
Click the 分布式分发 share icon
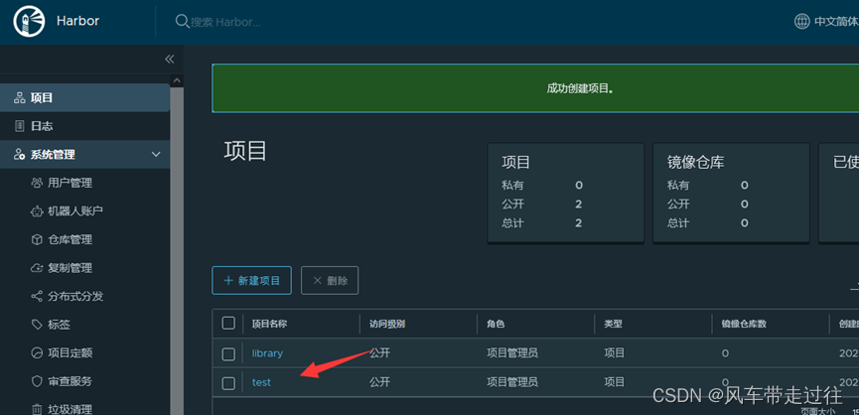tap(37, 296)
